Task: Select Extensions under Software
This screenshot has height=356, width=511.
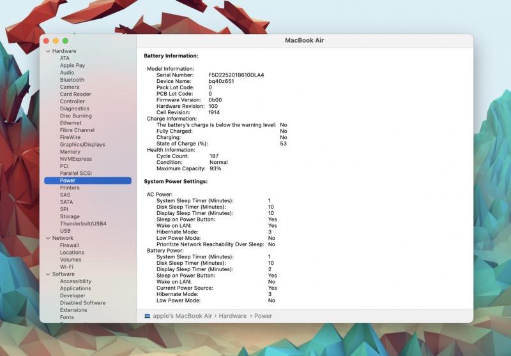Action: click(x=73, y=310)
